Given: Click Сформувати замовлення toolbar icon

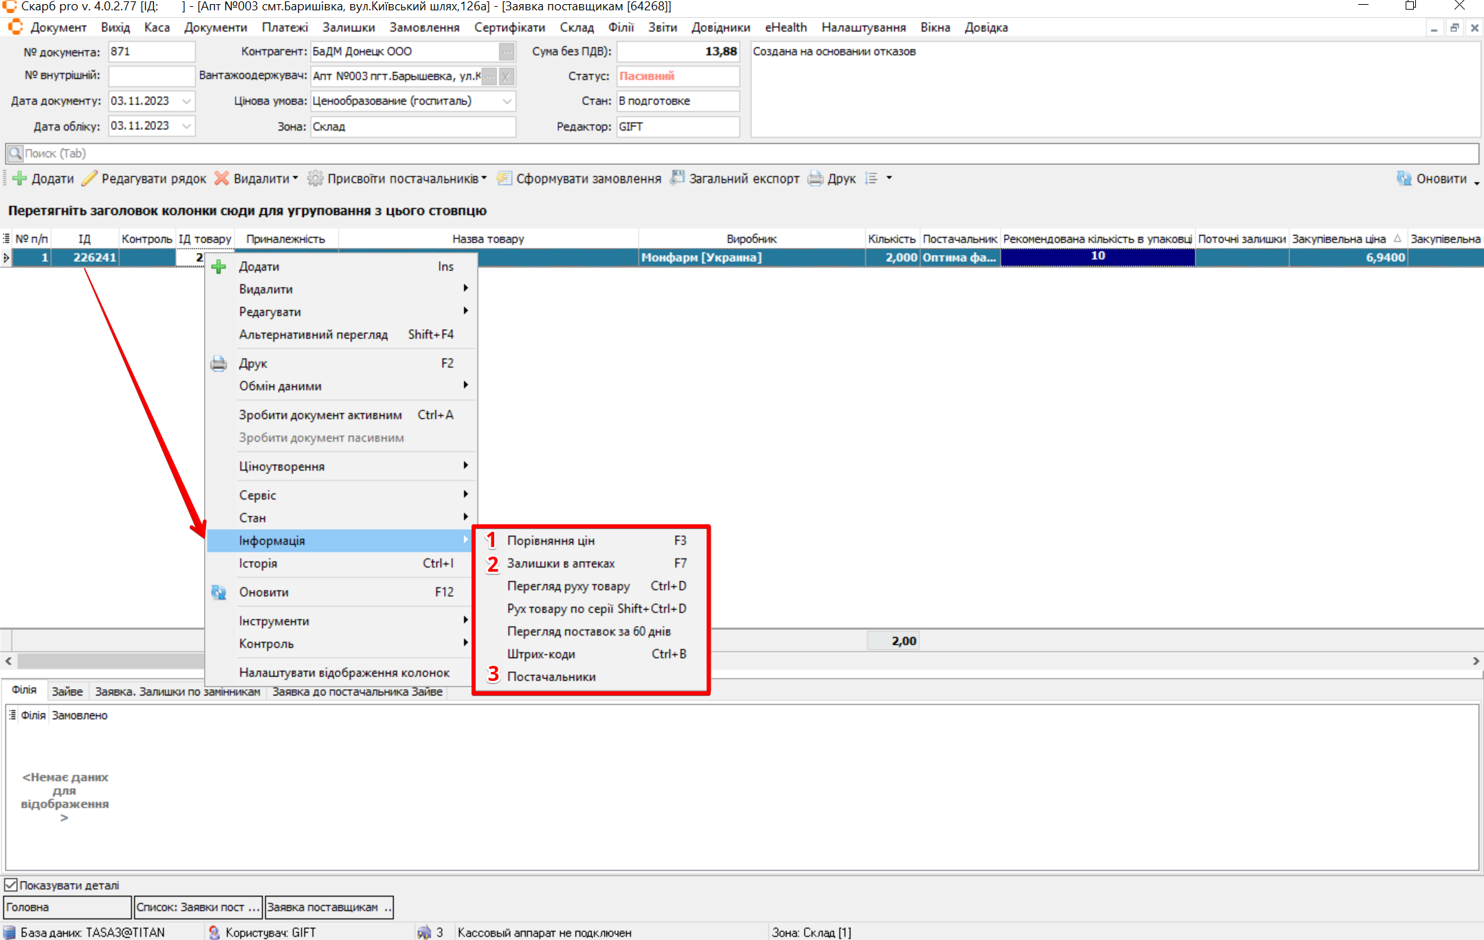Looking at the screenshot, I should 505,179.
